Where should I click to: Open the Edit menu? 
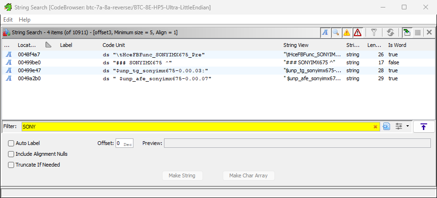coord(8,20)
